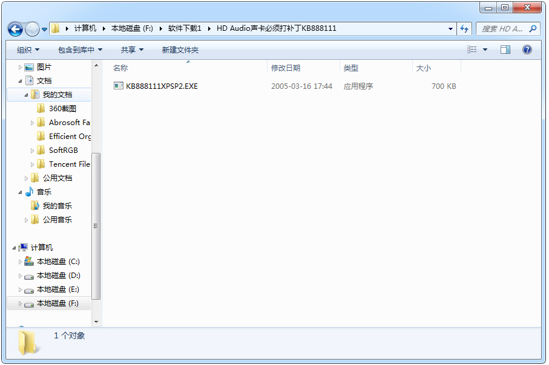The image size is (549, 365).
Task: Select file KB888111XPSP2.EXE
Action: (x=162, y=86)
